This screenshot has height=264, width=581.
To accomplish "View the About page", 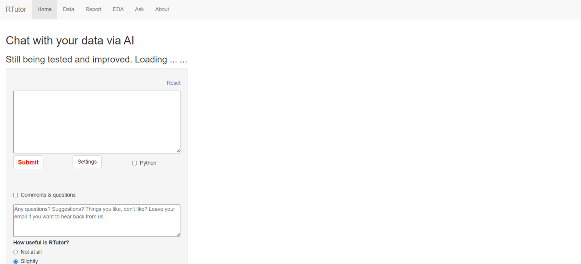I will [x=162, y=9].
